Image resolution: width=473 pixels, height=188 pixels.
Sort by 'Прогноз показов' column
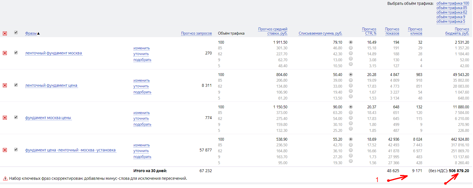point(392,31)
